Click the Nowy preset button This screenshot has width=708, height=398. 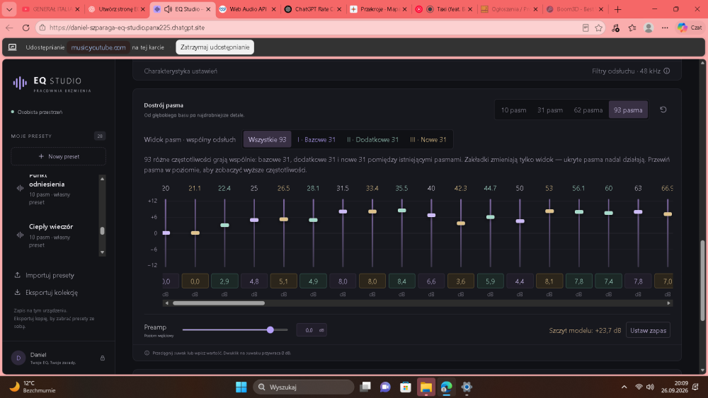59,156
